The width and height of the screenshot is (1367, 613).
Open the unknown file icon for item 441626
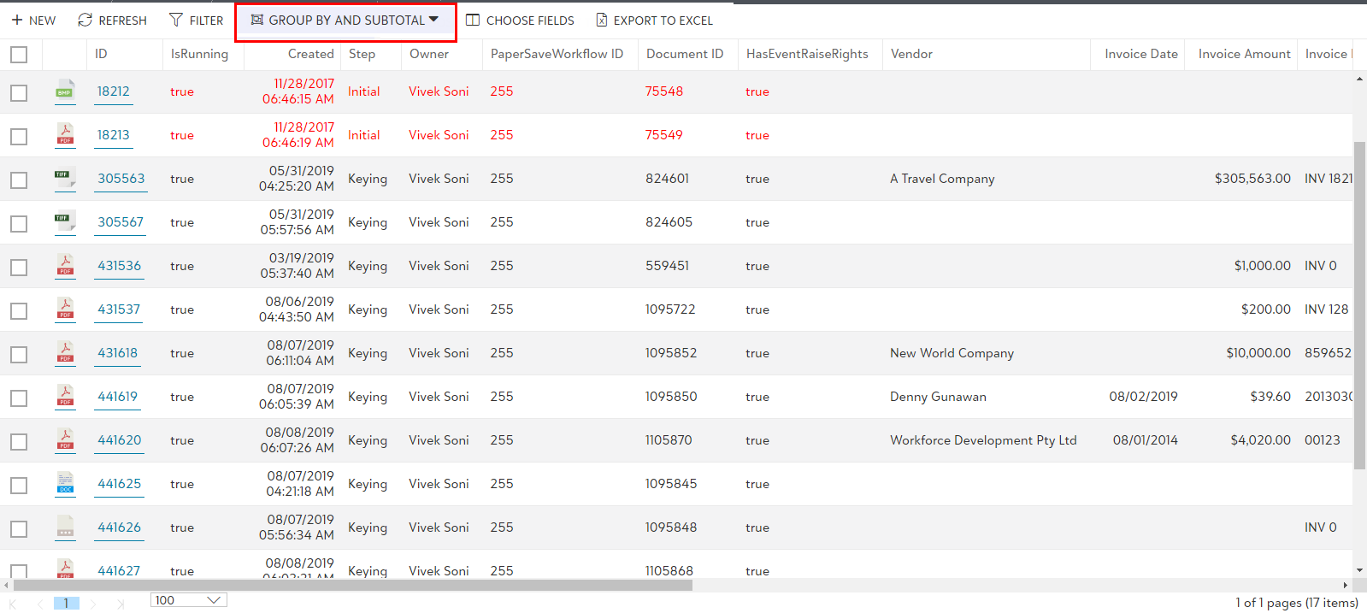pos(65,528)
